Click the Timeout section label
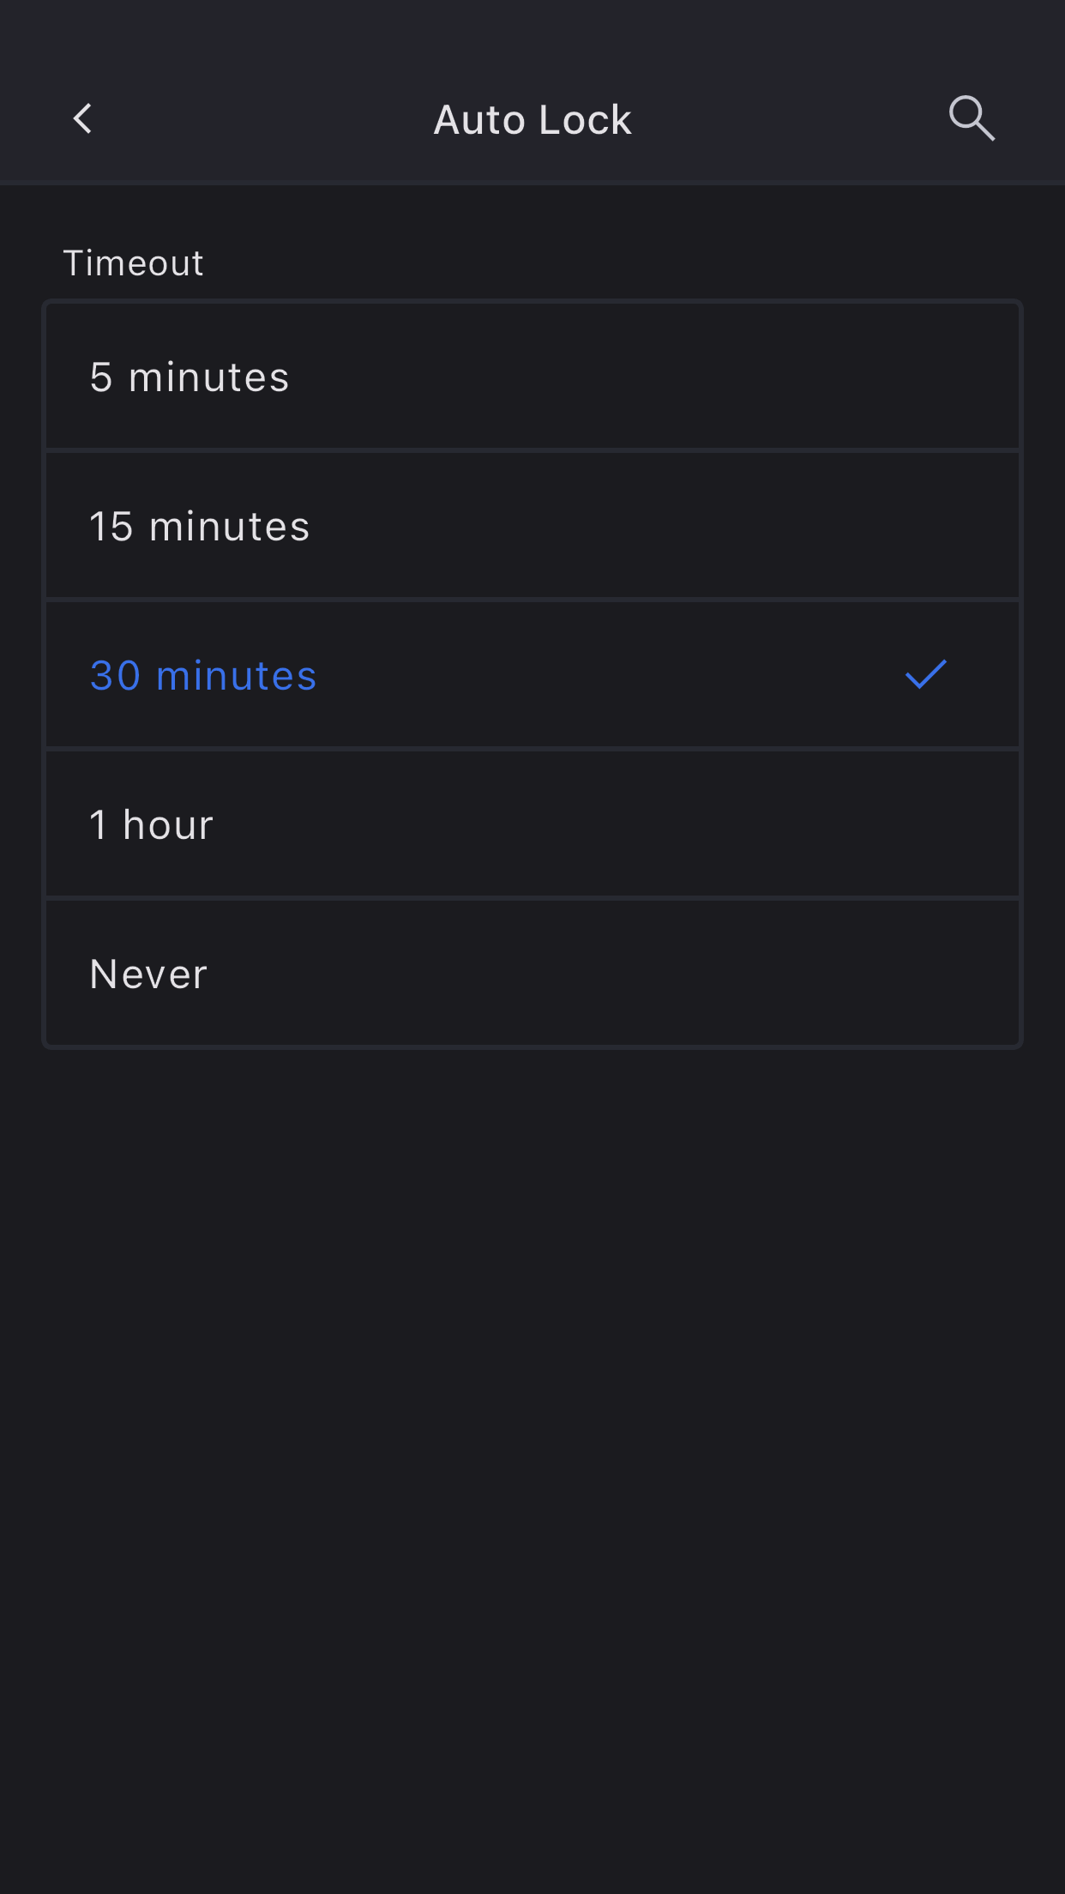 (x=134, y=263)
